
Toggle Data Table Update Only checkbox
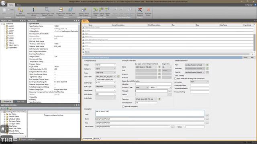(x=96, y=80)
